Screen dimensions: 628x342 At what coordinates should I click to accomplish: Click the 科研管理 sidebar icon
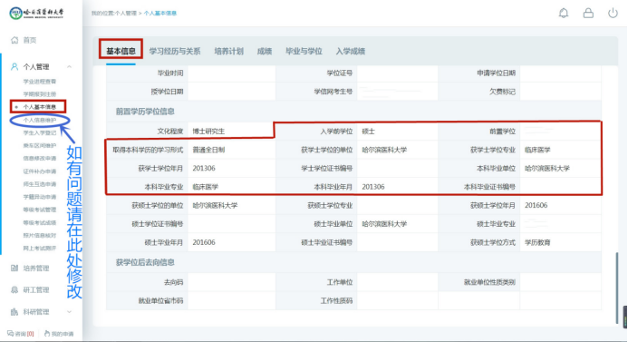pyautogui.click(x=14, y=311)
